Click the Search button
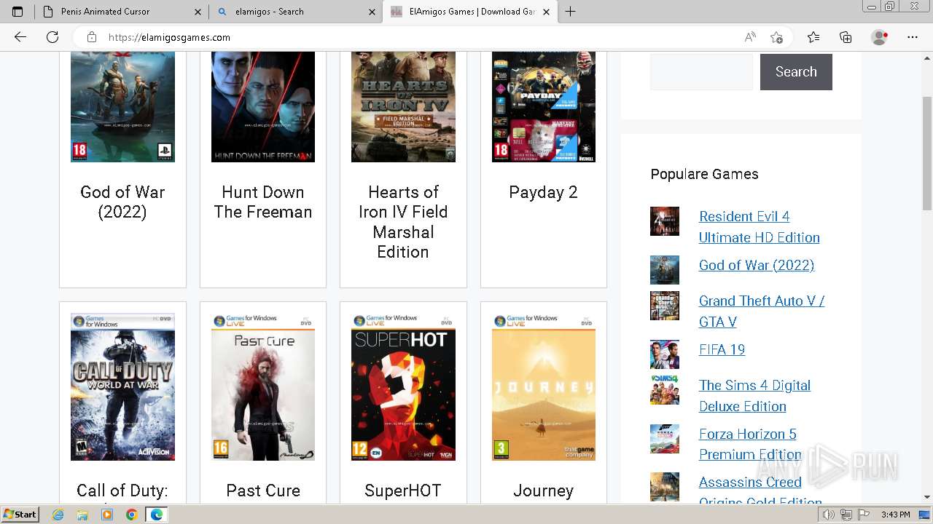 tap(796, 71)
